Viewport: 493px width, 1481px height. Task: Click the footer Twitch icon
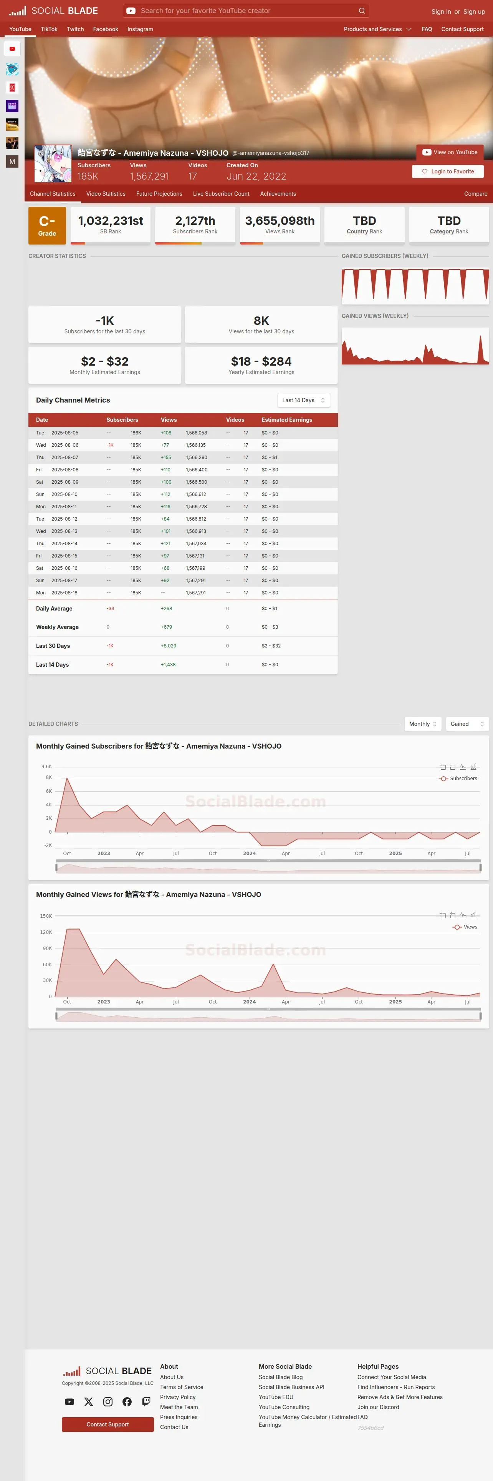tap(146, 1402)
